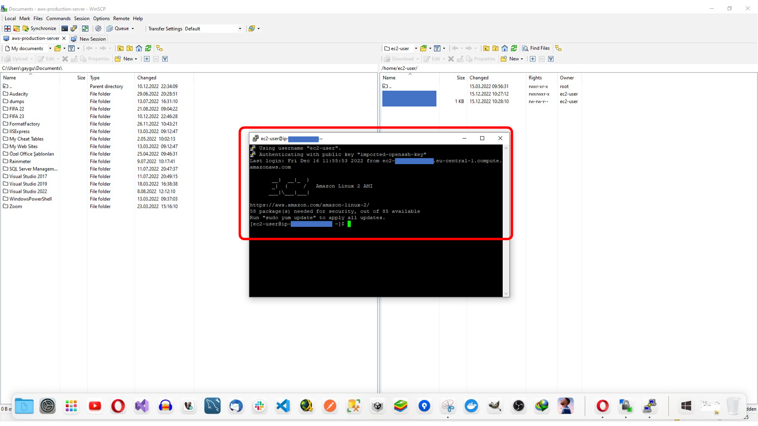Click the local Home directory icon
758x426 pixels.
click(139, 48)
